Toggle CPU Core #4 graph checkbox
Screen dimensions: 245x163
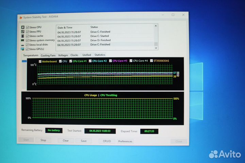tap(131, 60)
